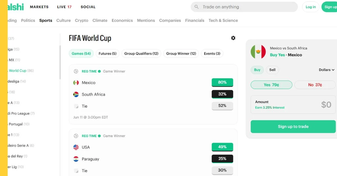Click the Log in button
Image resolution: width=337 pixels, height=176 pixels.
[311, 7]
